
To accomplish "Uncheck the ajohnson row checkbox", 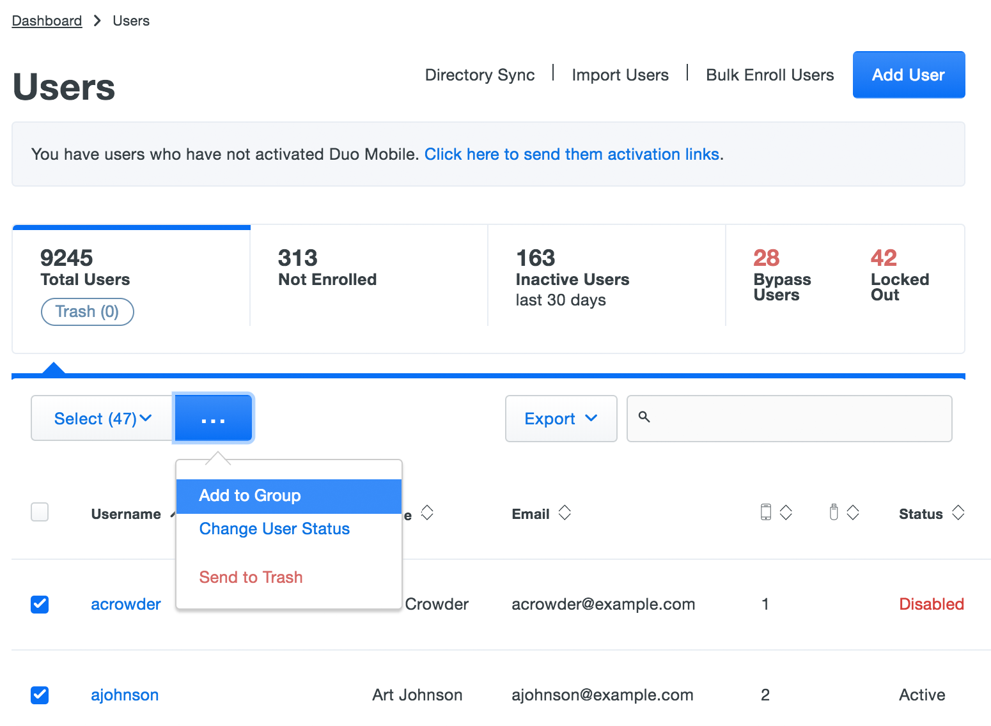I will click(x=40, y=695).
